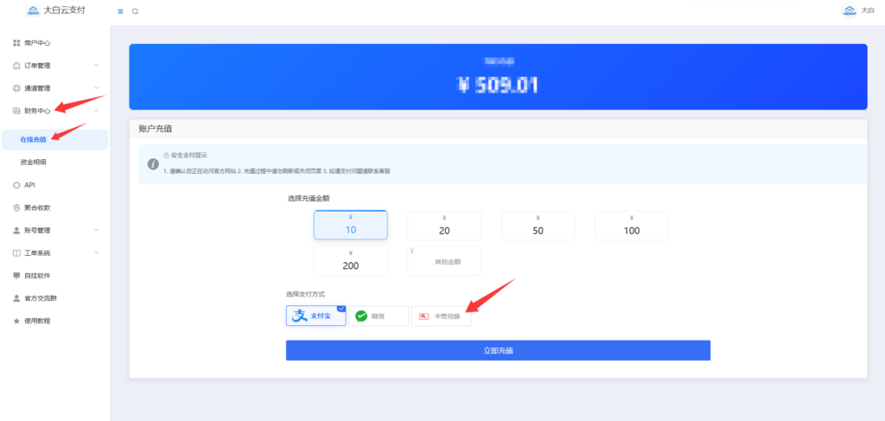Click the 商户中心 grid icon
This screenshot has height=421, width=885.
pyautogui.click(x=16, y=43)
